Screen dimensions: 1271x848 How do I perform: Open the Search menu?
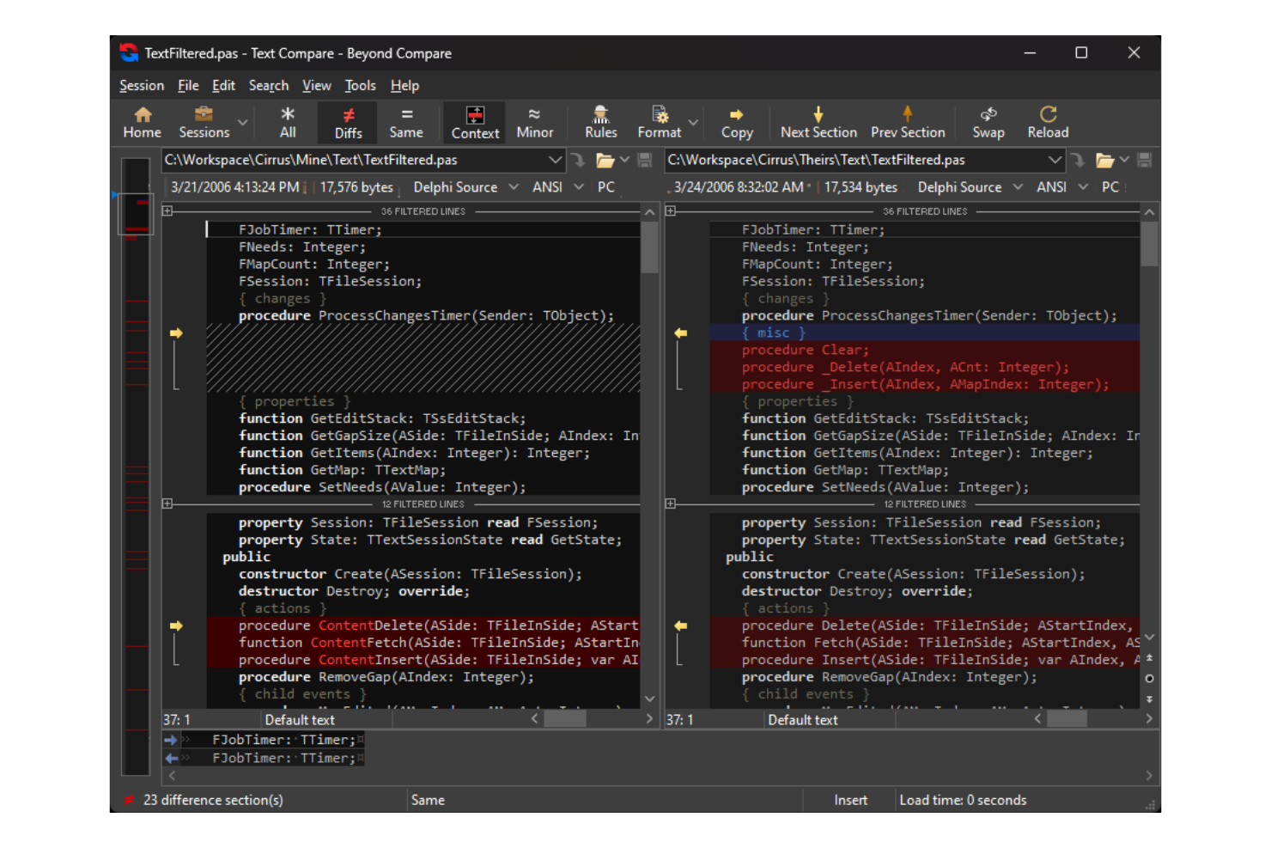pos(269,85)
